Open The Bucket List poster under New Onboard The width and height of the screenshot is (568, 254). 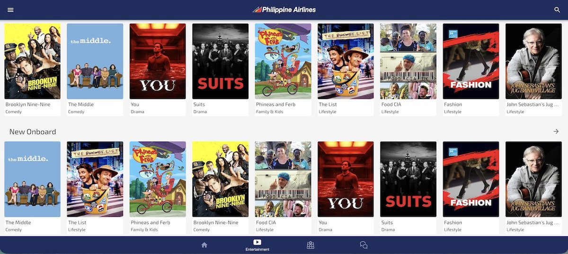click(x=95, y=179)
